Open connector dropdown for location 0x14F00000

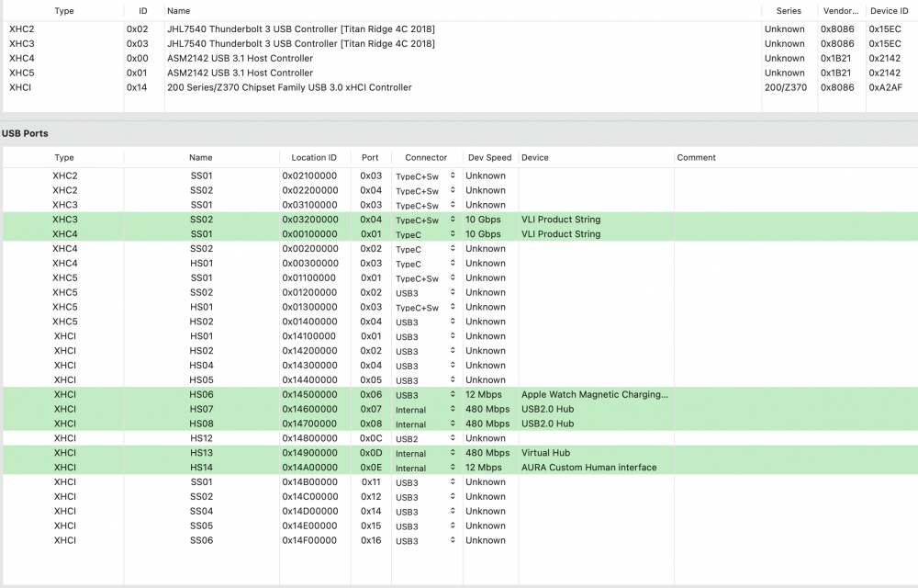[x=426, y=540]
